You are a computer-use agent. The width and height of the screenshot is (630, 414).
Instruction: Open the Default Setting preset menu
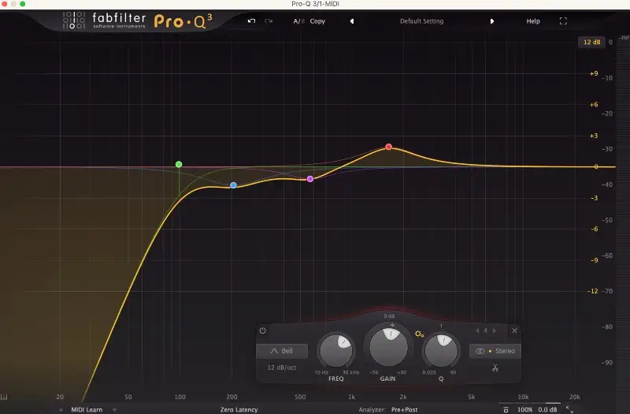point(421,21)
